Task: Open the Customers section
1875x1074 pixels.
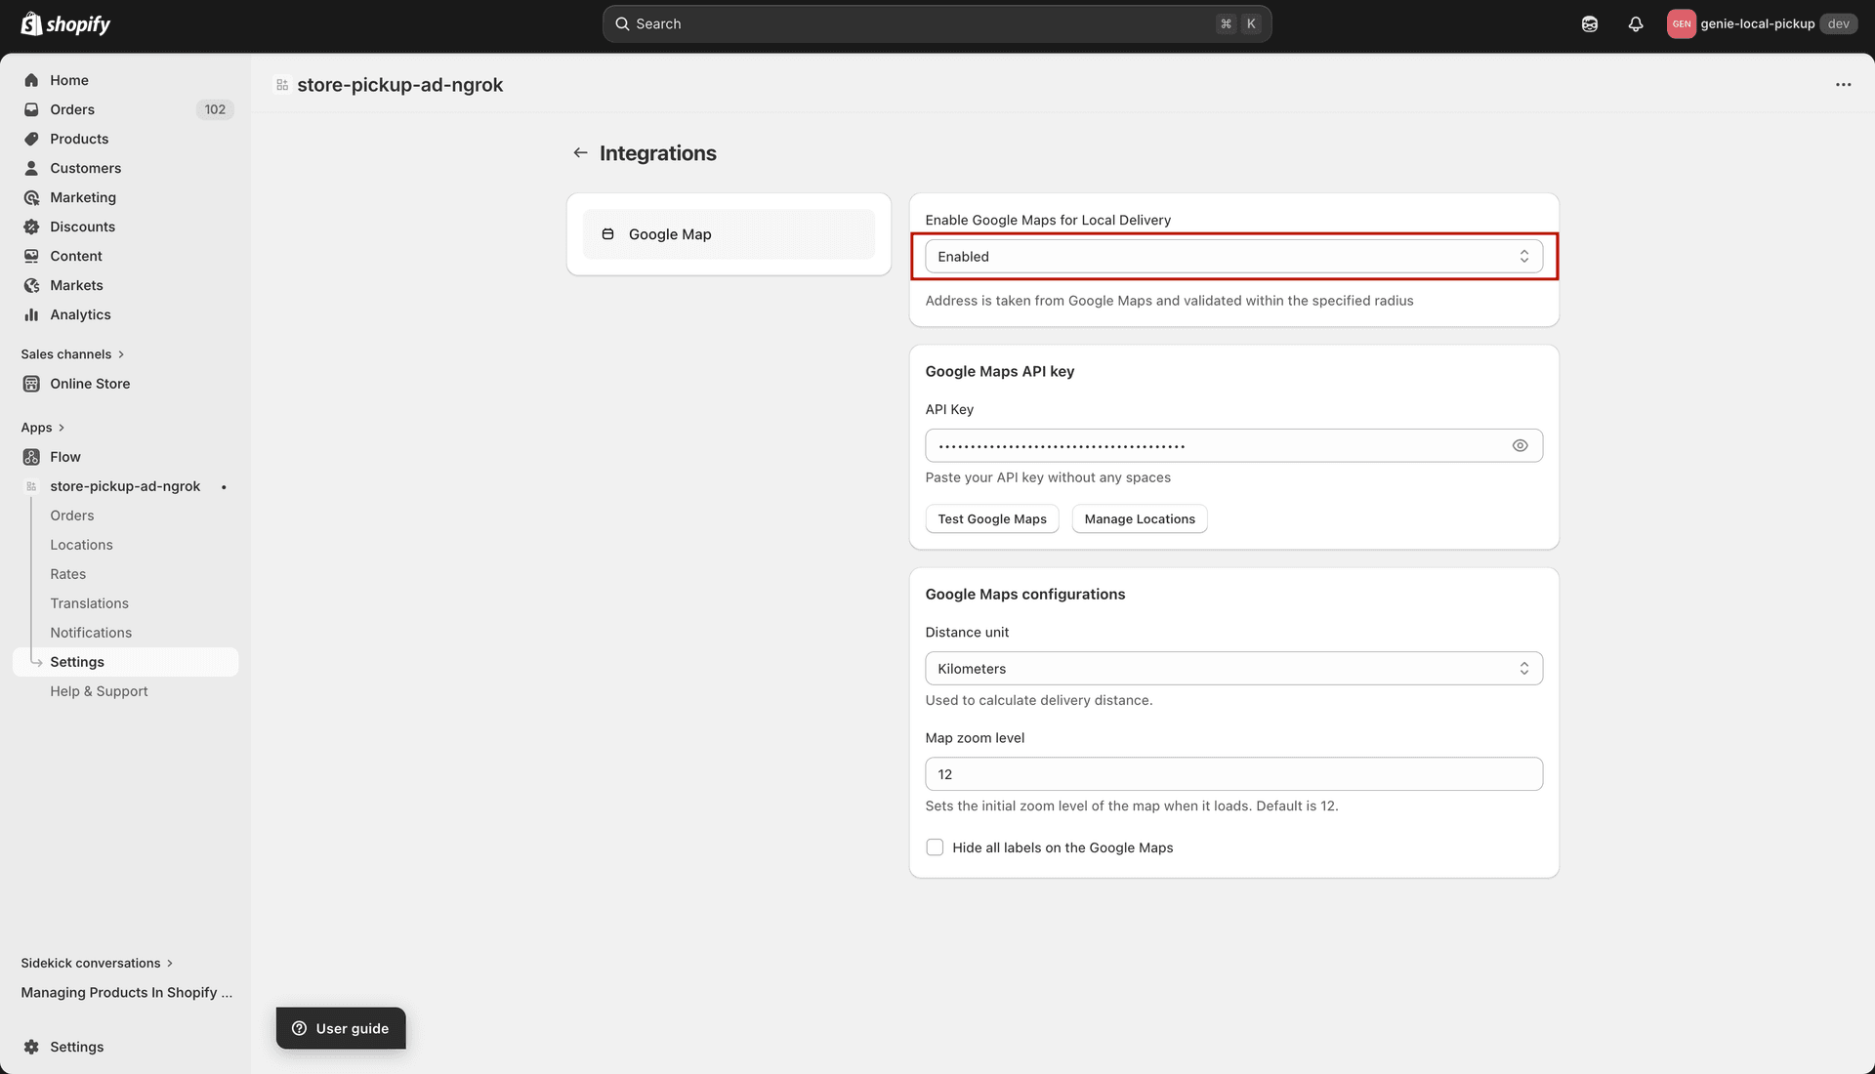Action: tap(85, 168)
